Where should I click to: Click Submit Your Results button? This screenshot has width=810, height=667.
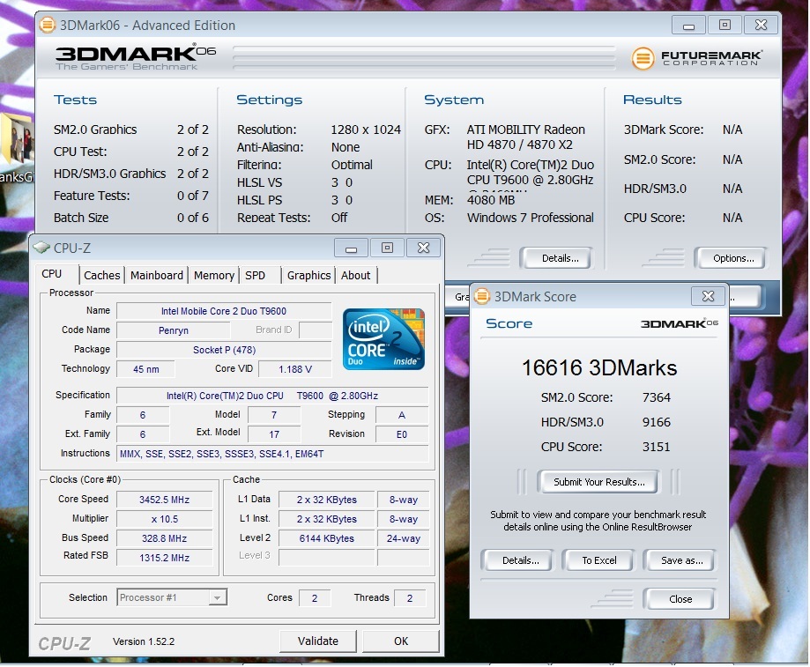click(598, 482)
